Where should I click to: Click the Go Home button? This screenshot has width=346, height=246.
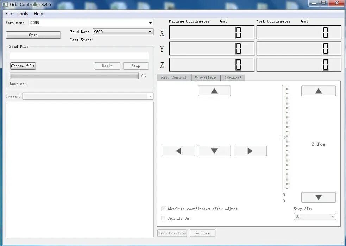(x=202, y=233)
